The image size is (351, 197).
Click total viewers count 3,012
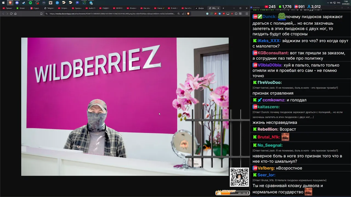314,7
